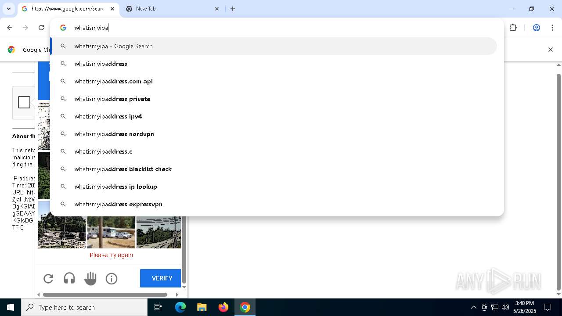Open the volume tray icon
The image size is (562, 316).
pyautogui.click(x=505, y=307)
